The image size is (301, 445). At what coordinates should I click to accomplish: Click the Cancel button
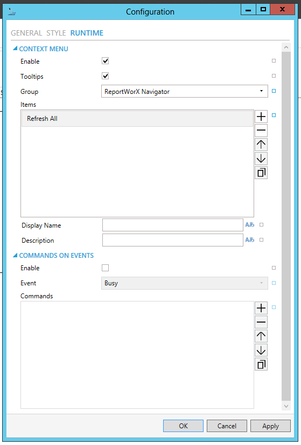pos(227,426)
